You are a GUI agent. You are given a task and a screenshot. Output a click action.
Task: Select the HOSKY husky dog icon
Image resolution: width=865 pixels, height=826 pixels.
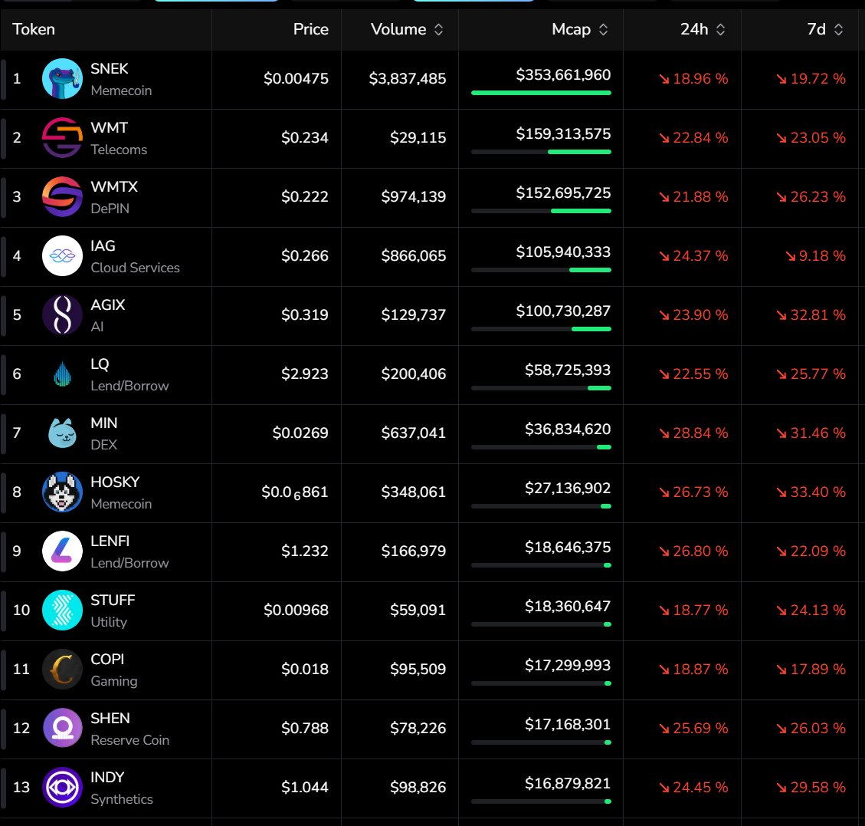pos(62,492)
